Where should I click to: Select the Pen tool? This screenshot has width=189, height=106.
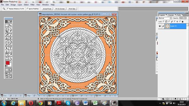[x=7, y=51]
